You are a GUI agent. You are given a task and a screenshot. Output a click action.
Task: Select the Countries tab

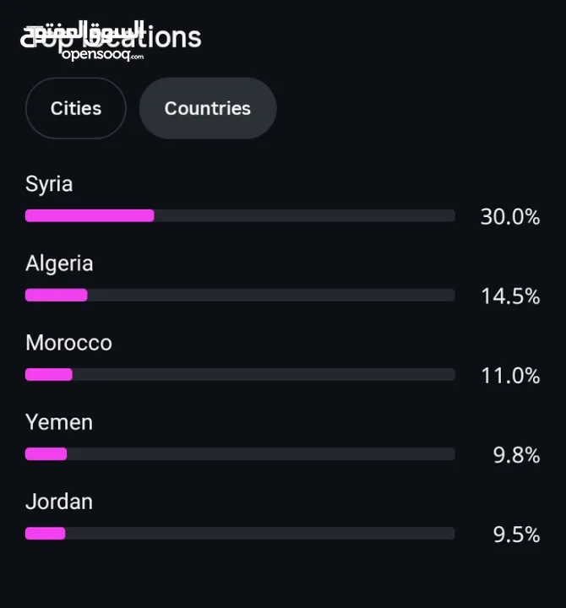(x=208, y=108)
